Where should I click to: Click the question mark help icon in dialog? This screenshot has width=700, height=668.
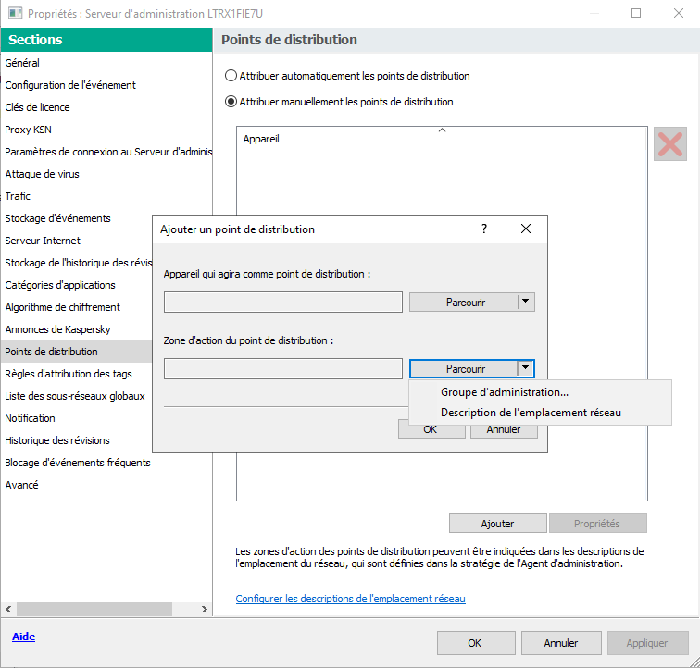coord(483,229)
